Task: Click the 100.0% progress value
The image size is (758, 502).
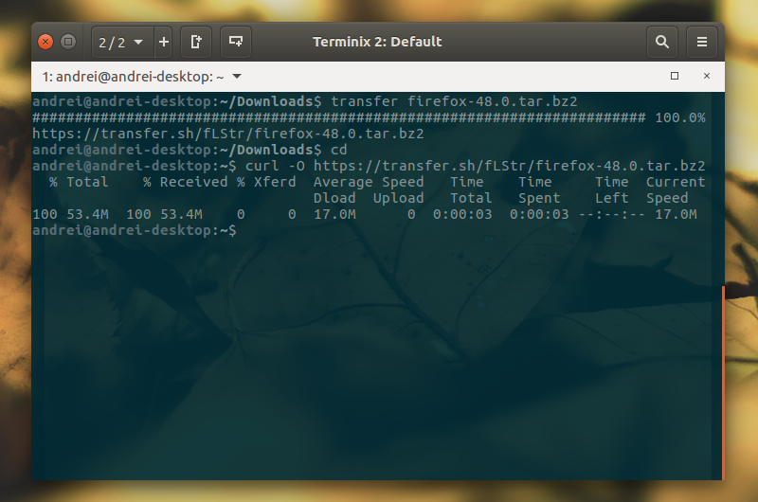Action: 680,117
